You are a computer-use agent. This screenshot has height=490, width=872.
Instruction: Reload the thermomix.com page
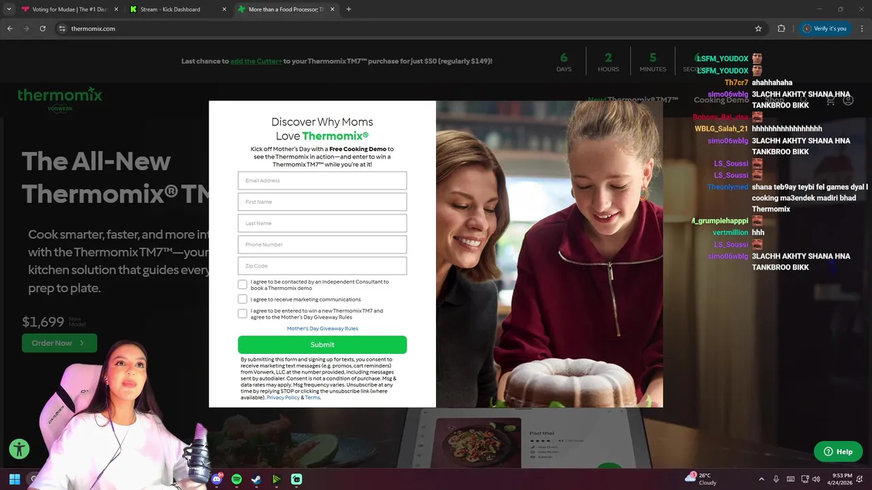click(x=42, y=29)
